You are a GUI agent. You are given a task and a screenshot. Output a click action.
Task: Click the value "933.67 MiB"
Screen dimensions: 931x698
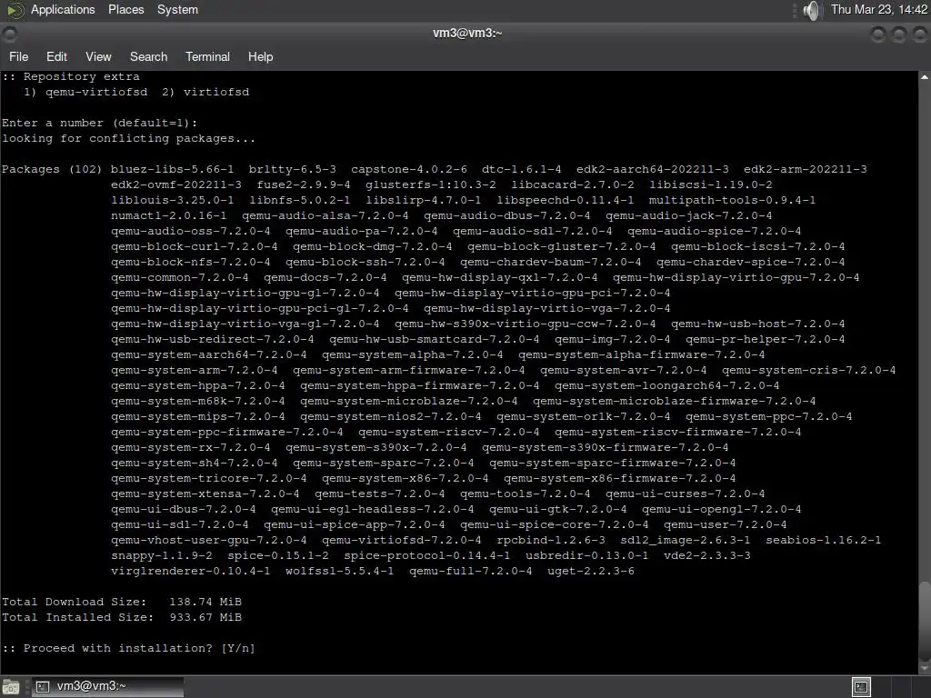click(x=205, y=617)
